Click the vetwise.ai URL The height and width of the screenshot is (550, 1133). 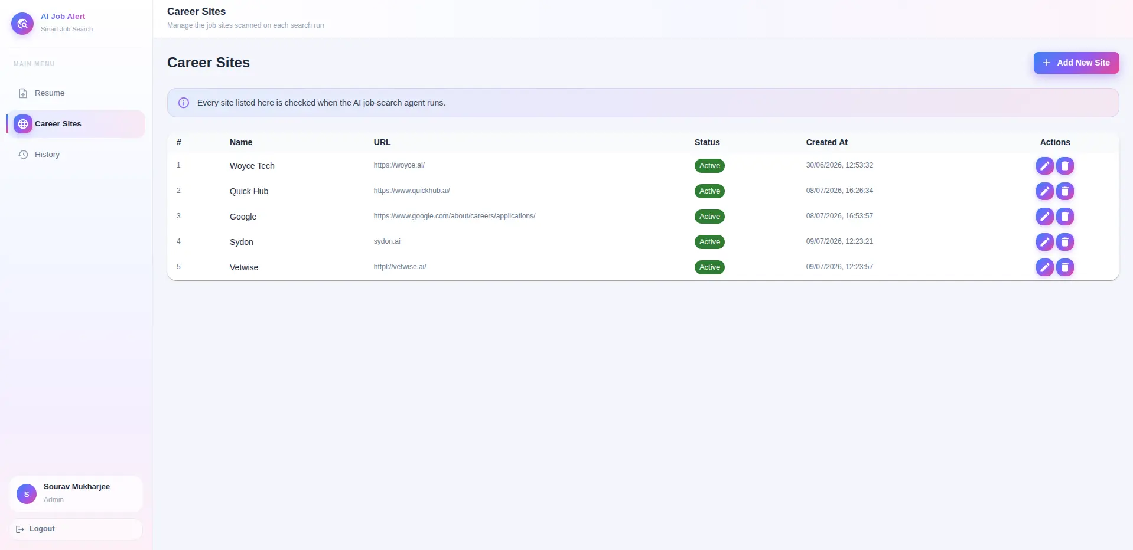coord(400,267)
